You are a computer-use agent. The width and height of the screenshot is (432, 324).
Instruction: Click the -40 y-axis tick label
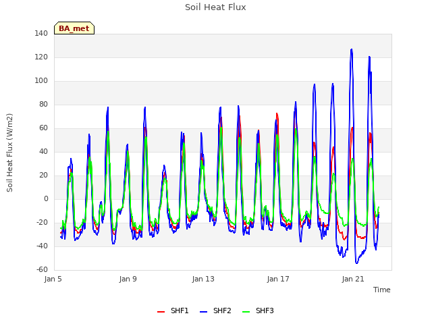tap(42, 246)
